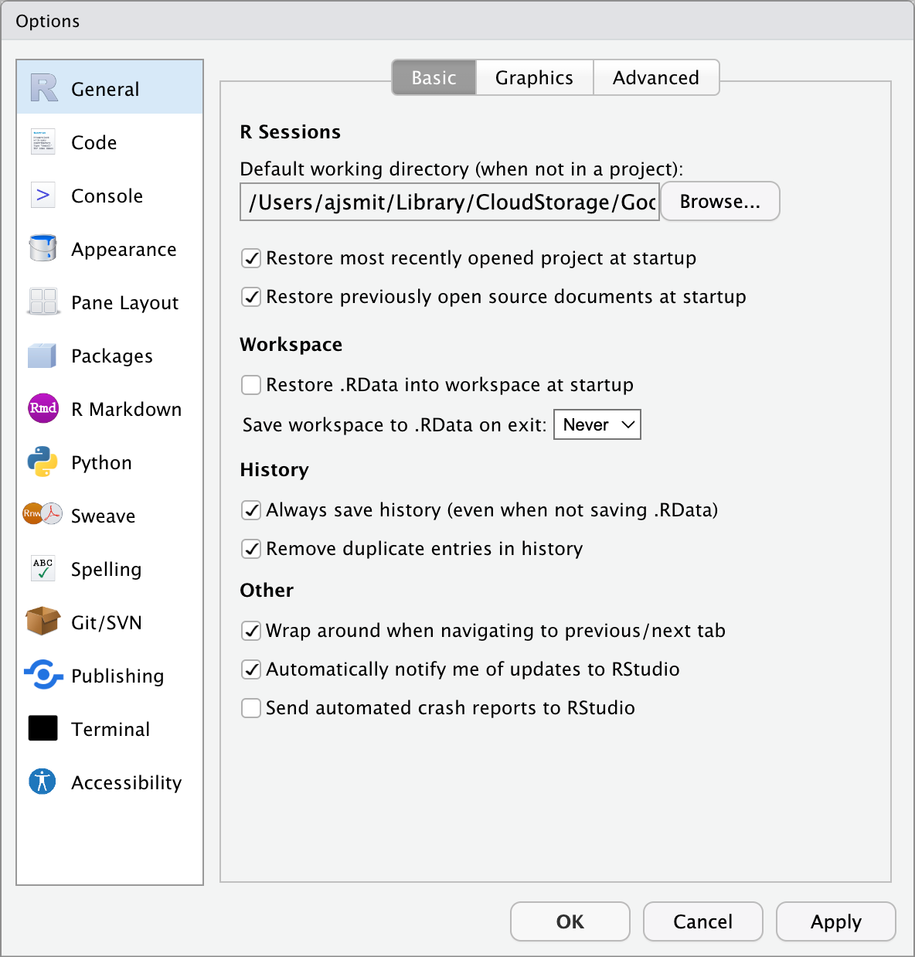Click the black Terminal icon
This screenshot has width=915, height=957.
click(43, 728)
